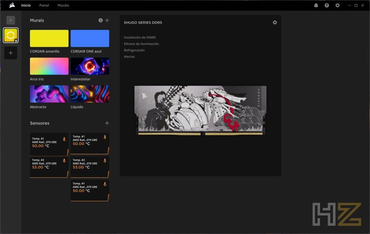The height and width of the screenshot is (234, 370).
Task: Minimize the iCUE window
Action: [x=350, y=5]
